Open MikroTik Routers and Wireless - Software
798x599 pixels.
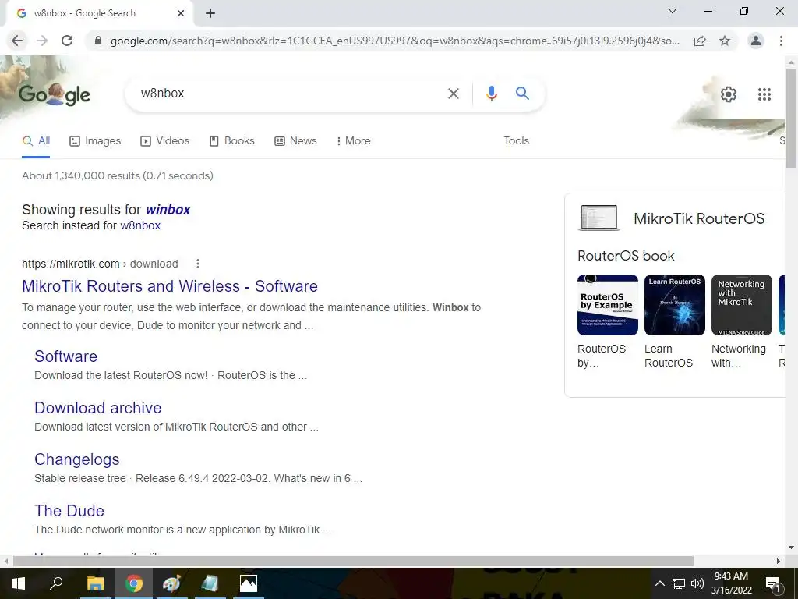point(169,286)
